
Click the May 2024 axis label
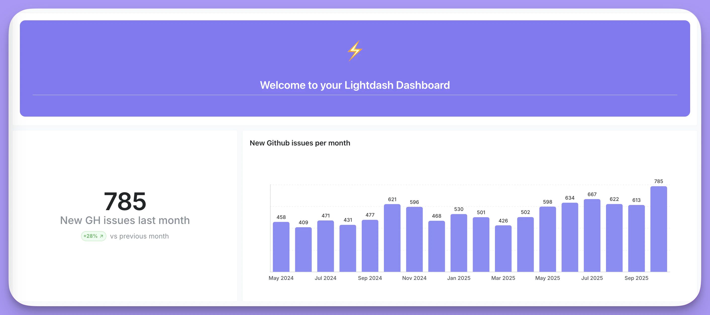click(x=281, y=278)
